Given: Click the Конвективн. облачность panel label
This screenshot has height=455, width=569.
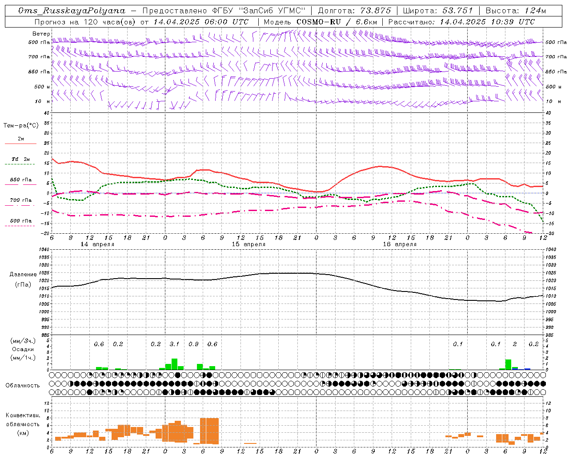Looking at the screenshot, I should (23, 419).
